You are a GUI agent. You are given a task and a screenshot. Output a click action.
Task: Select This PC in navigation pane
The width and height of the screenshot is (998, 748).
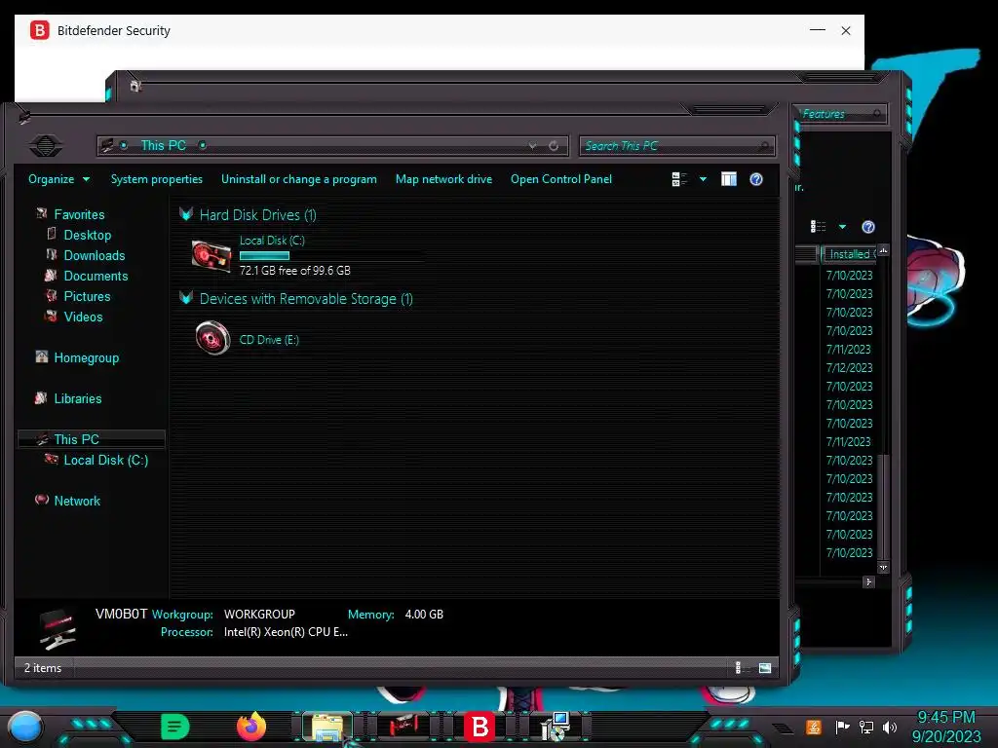click(x=76, y=439)
